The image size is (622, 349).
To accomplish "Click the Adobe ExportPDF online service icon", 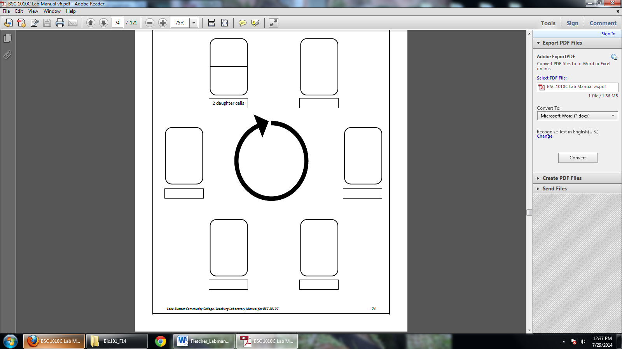I will tap(614, 57).
